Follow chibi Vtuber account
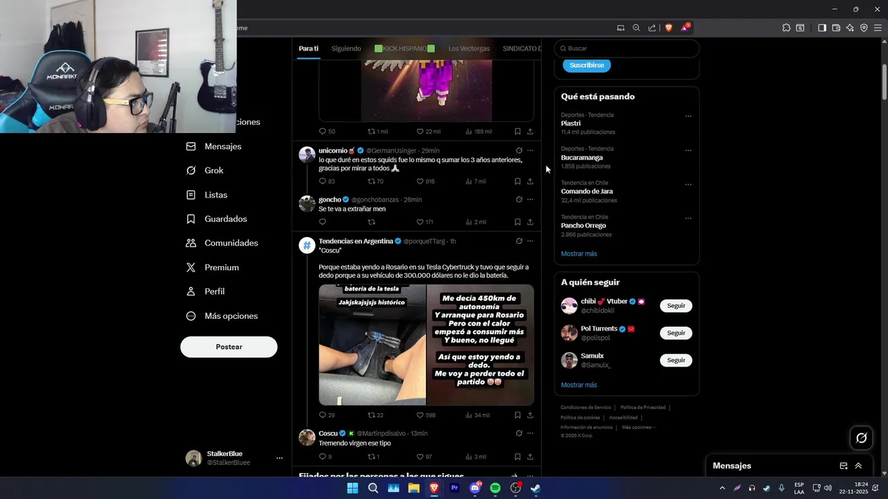Image resolution: width=888 pixels, height=499 pixels. (x=676, y=306)
